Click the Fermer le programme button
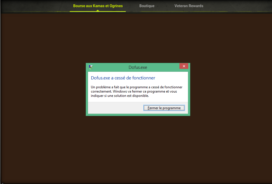 pyautogui.click(x=164, y=108)
